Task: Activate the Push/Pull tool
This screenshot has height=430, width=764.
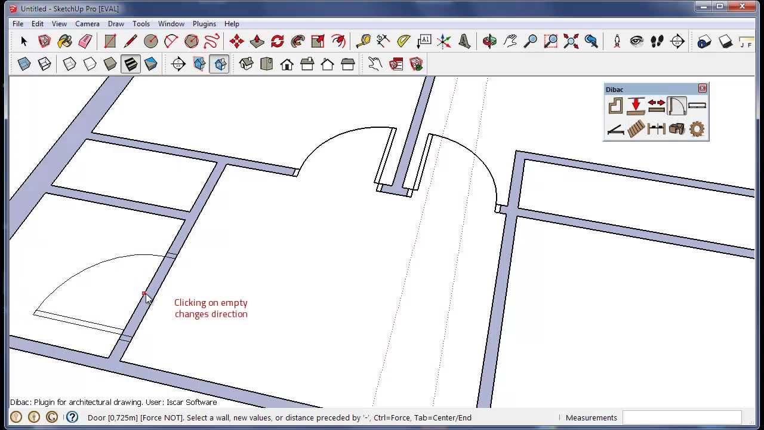Action: [257, 41]
